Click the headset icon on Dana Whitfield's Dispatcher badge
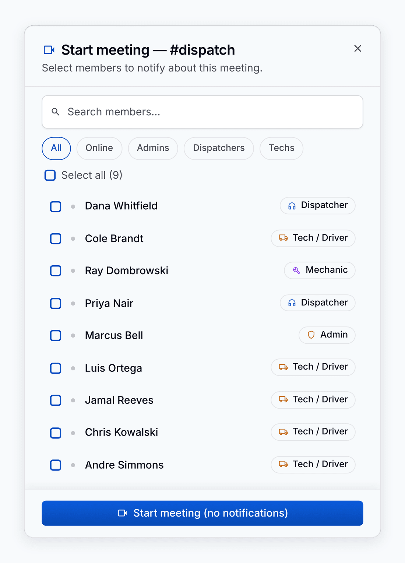405x563 pixels. 292,206
